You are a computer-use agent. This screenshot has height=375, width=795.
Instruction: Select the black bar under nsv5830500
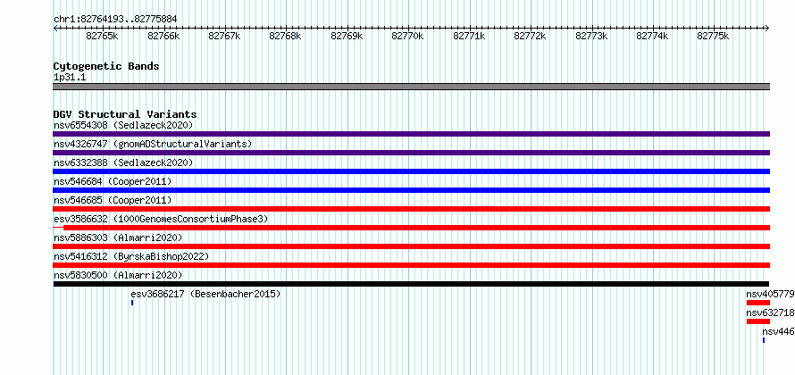(x=411, y=284)
